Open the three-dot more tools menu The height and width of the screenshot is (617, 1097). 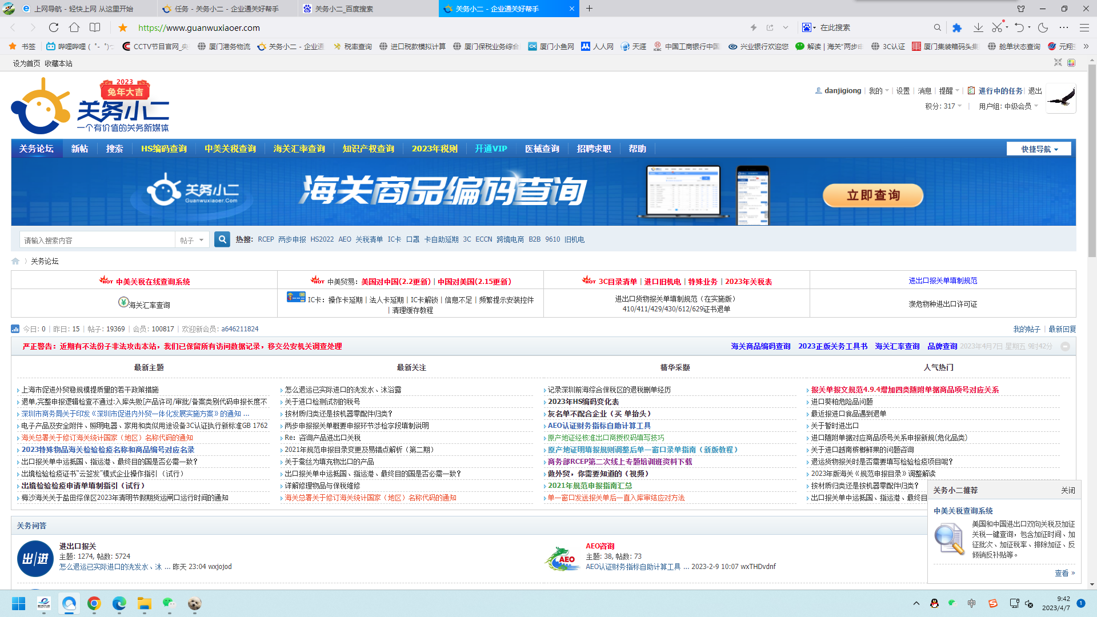pos(1063,27)
